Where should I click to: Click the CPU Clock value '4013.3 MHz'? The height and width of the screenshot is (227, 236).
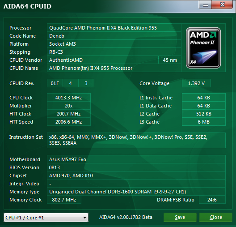click(69, 98)
